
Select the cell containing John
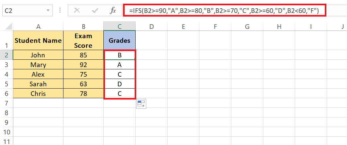pyautogui.click(x=38, y=55)
